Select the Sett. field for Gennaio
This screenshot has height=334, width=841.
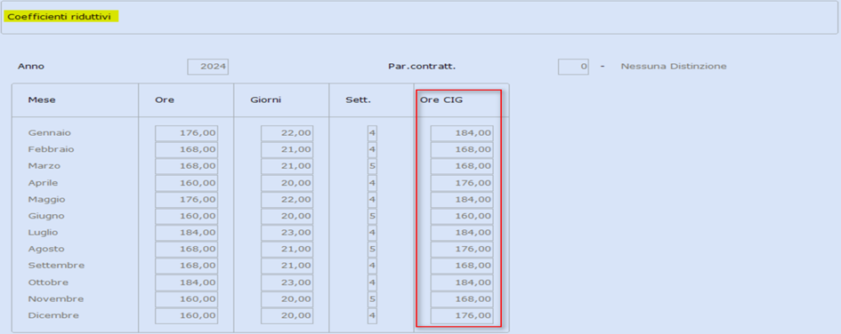click(x=372, y=132)
